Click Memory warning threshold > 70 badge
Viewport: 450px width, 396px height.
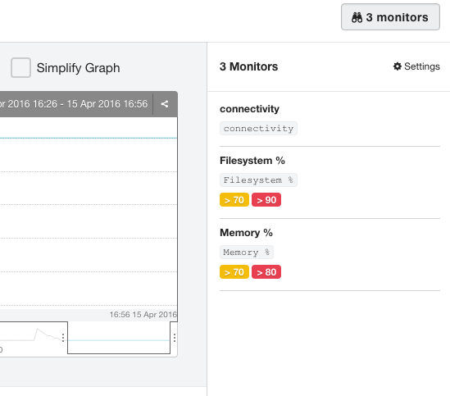point(234,272)
